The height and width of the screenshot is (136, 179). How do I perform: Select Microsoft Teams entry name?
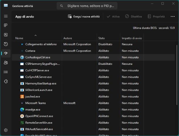click(36, 103)
